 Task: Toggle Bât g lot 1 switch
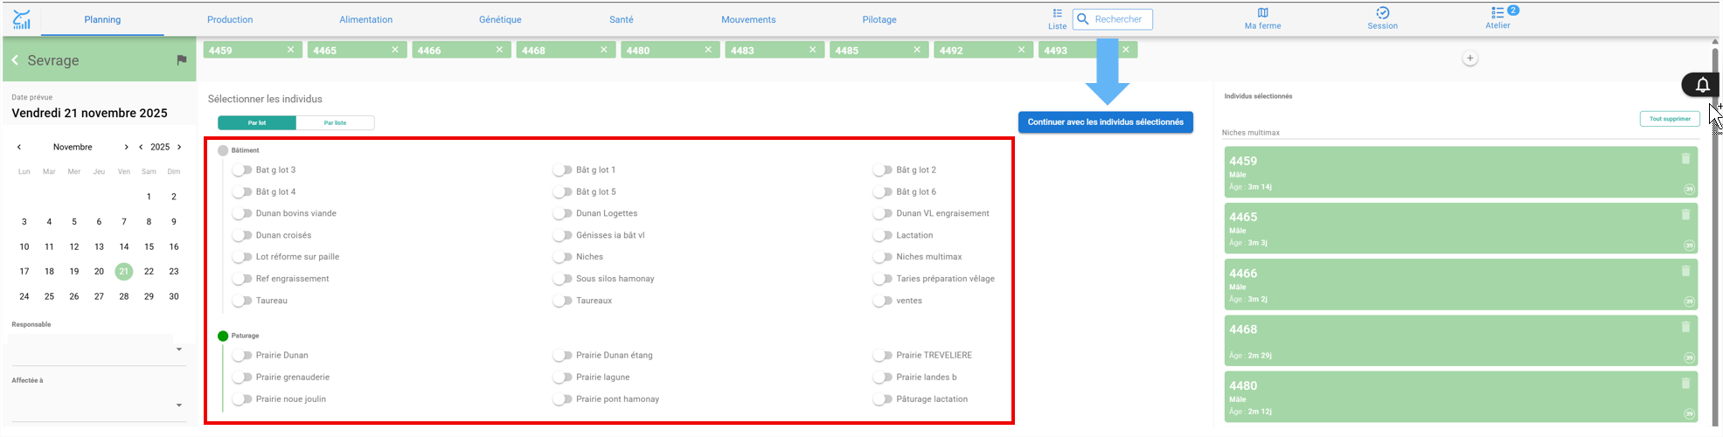(x=562, y=170)
